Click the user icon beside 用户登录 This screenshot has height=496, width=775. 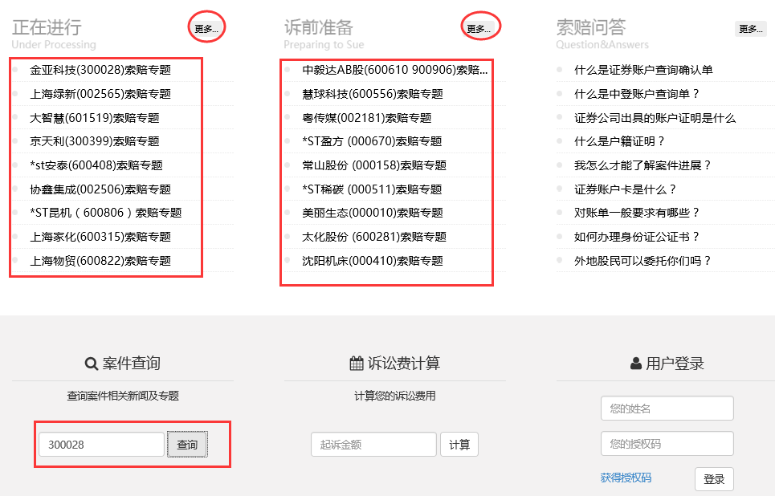click(636, 364)
